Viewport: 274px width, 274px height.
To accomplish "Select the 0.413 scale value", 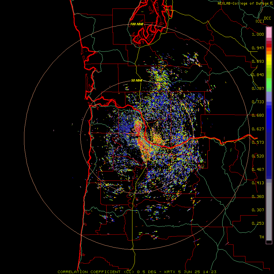I will (258, 183).
